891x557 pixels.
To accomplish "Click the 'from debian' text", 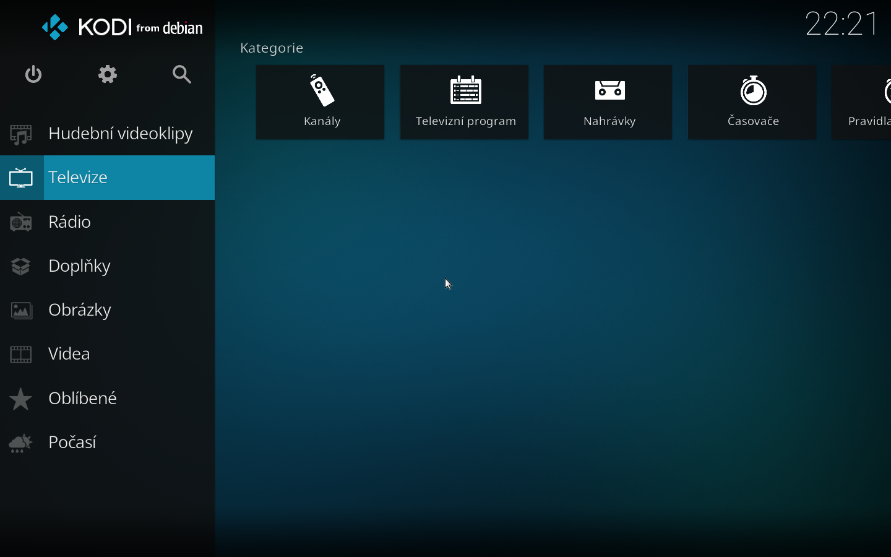I will [170, 28].
